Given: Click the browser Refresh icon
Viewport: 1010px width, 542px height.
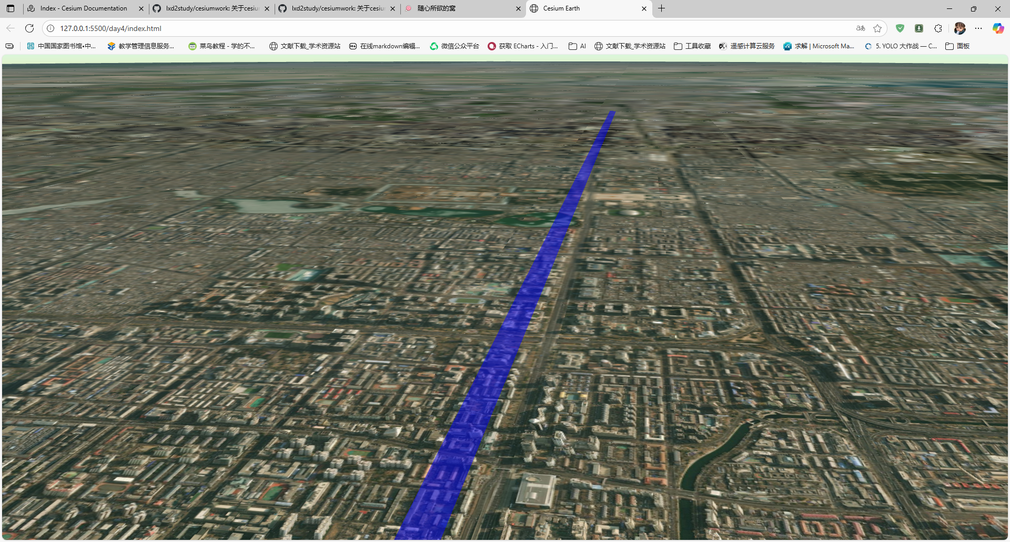Looking at the screenshot, I should (x=29, y=28).
